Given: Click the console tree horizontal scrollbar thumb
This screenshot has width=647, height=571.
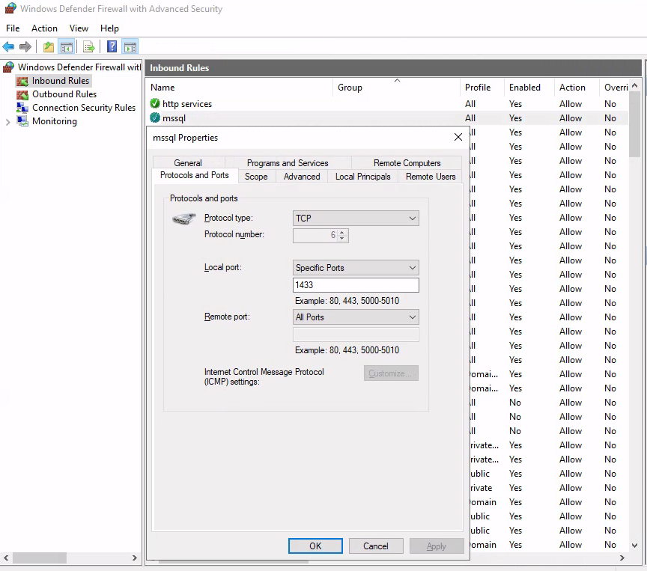Looking at the screenshot, I should (x=40, y=558).
